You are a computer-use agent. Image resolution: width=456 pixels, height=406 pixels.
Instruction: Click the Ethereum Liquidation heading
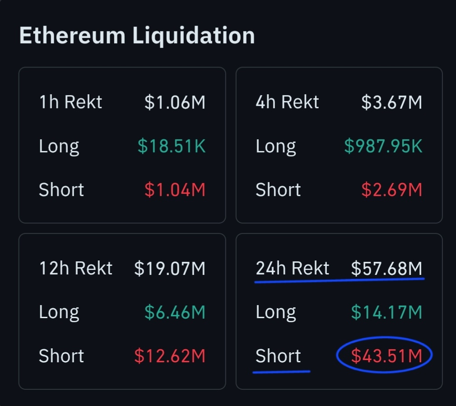[x=137, y=36]
